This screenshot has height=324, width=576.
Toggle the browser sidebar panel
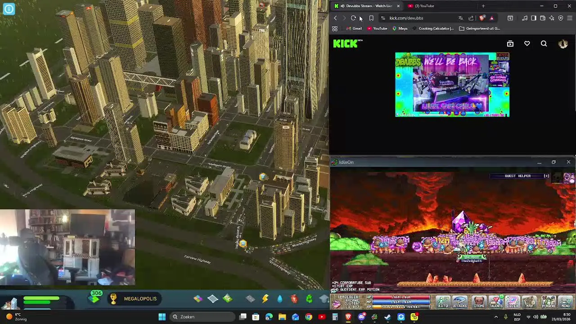tap(533, 18)
